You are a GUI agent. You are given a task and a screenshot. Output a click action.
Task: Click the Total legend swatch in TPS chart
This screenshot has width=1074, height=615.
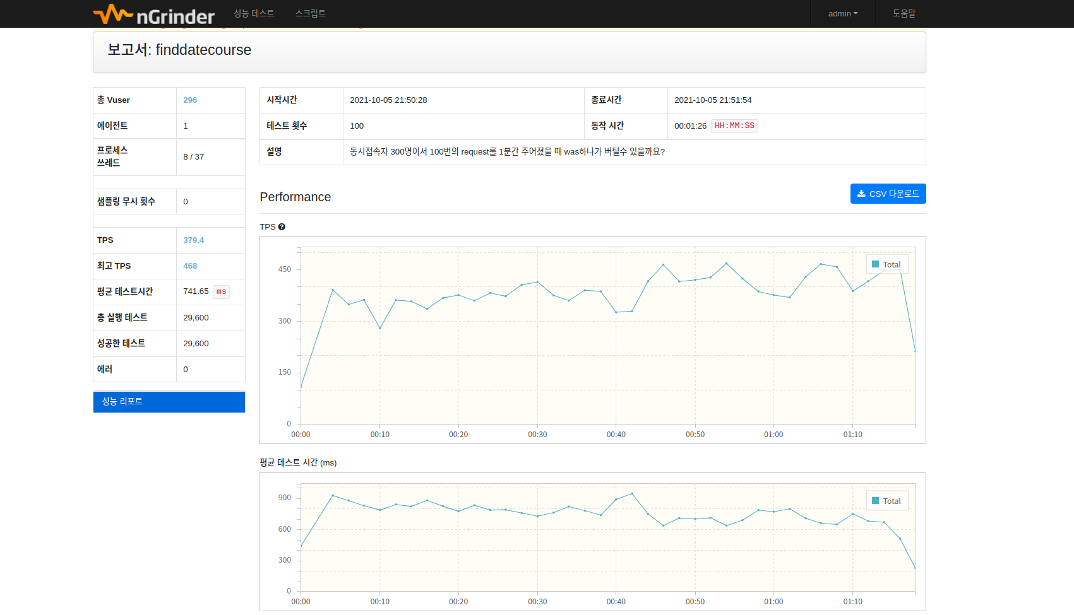875,264
